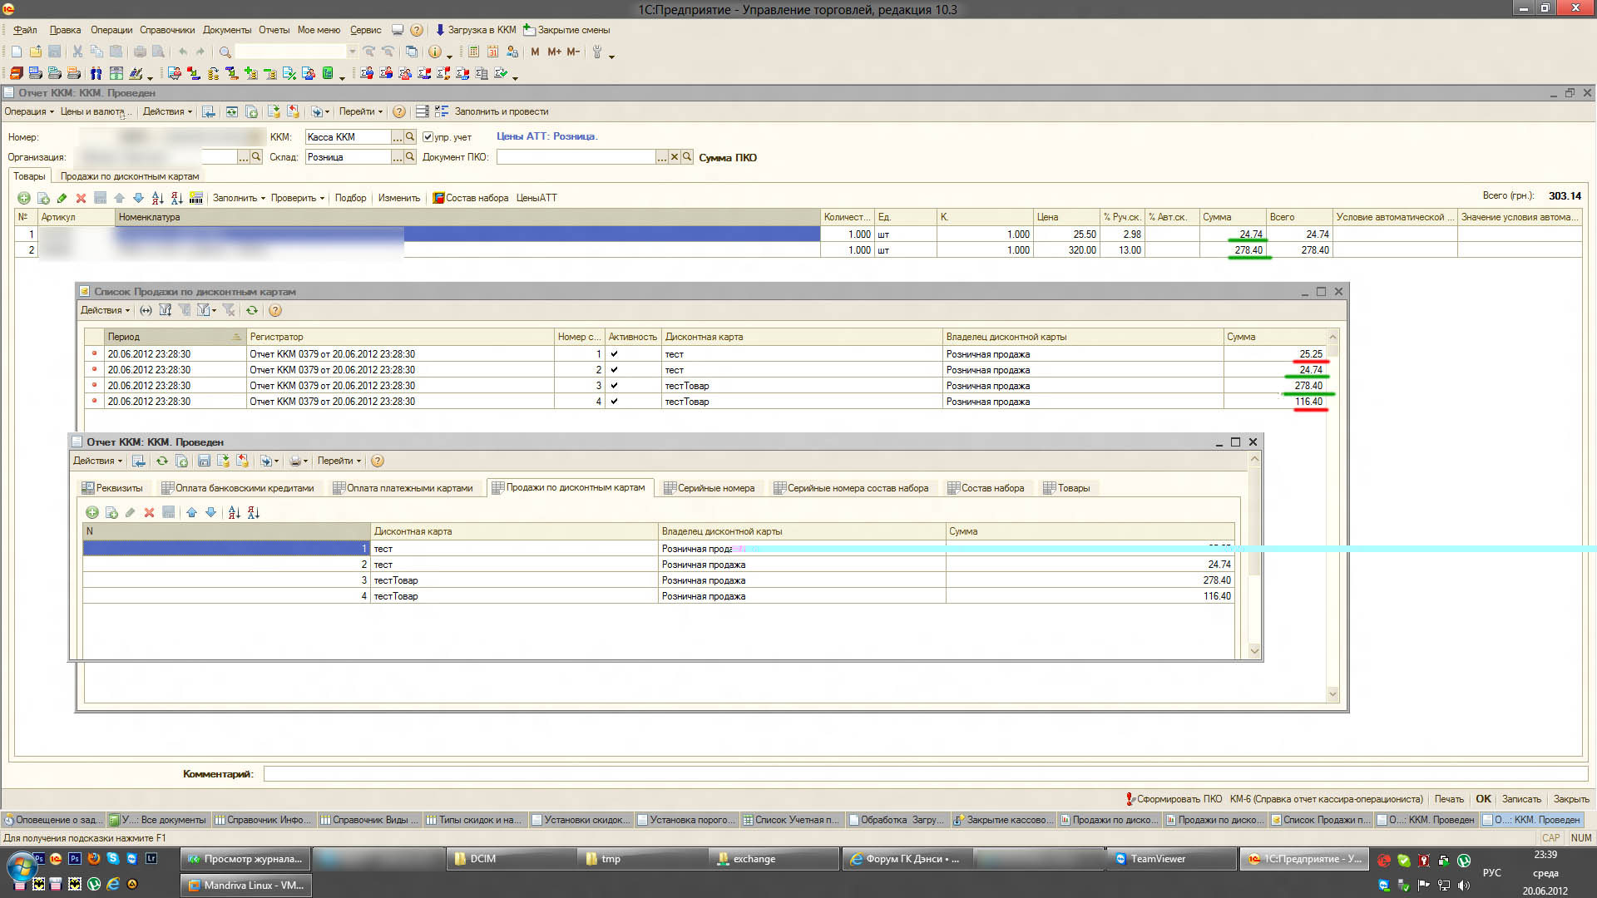Viewport: 1597px width, 898px height.
Task: Click Загрузка в ККМ toolbar button
Action: [x=476, y=30]
